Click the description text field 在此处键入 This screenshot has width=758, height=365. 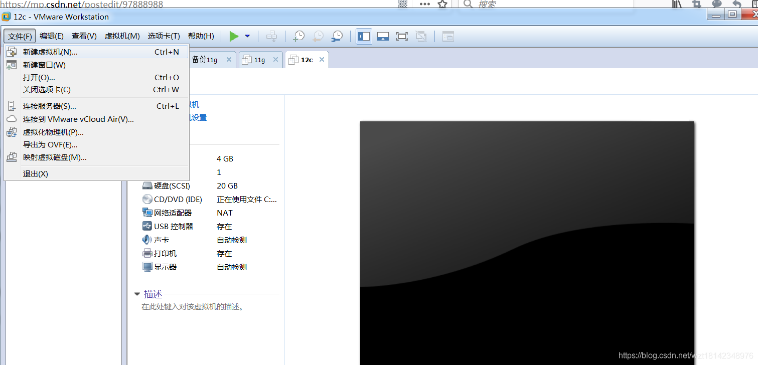coord(193,307)
